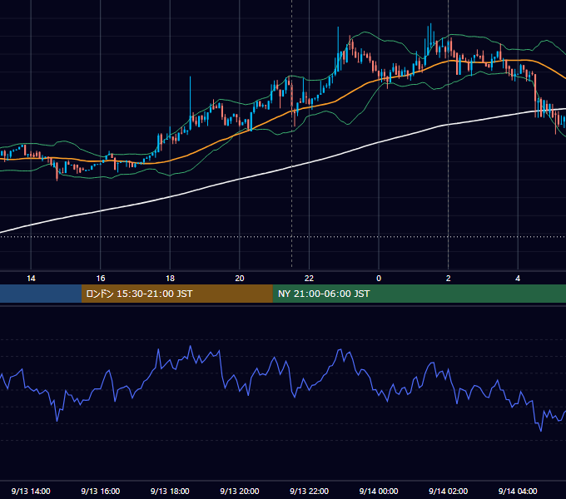Click the 9/13 18:00 timestamp label
This screenshot has height=499, width=566.
170,491
